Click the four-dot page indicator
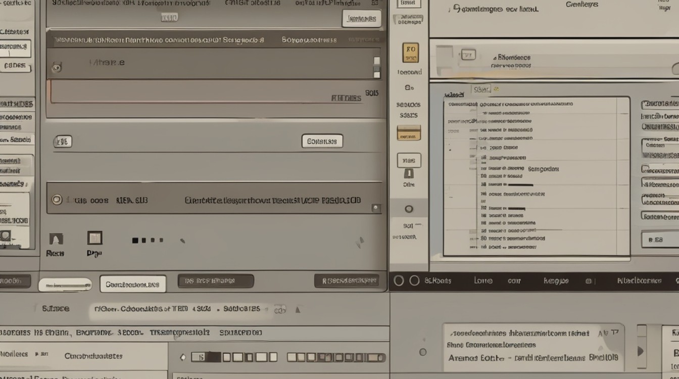 coord(148,241)
